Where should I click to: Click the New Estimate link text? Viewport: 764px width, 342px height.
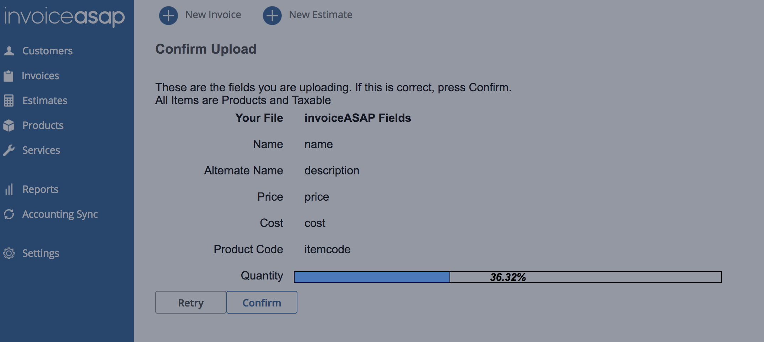click(320, 15)
